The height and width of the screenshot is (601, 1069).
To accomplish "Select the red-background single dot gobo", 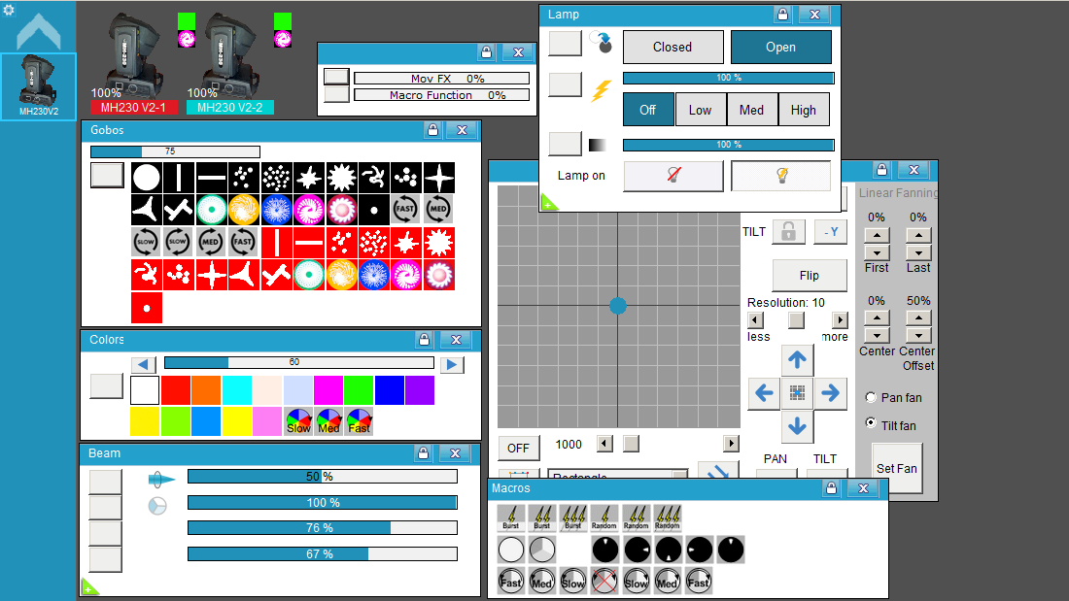I will 146,308.
